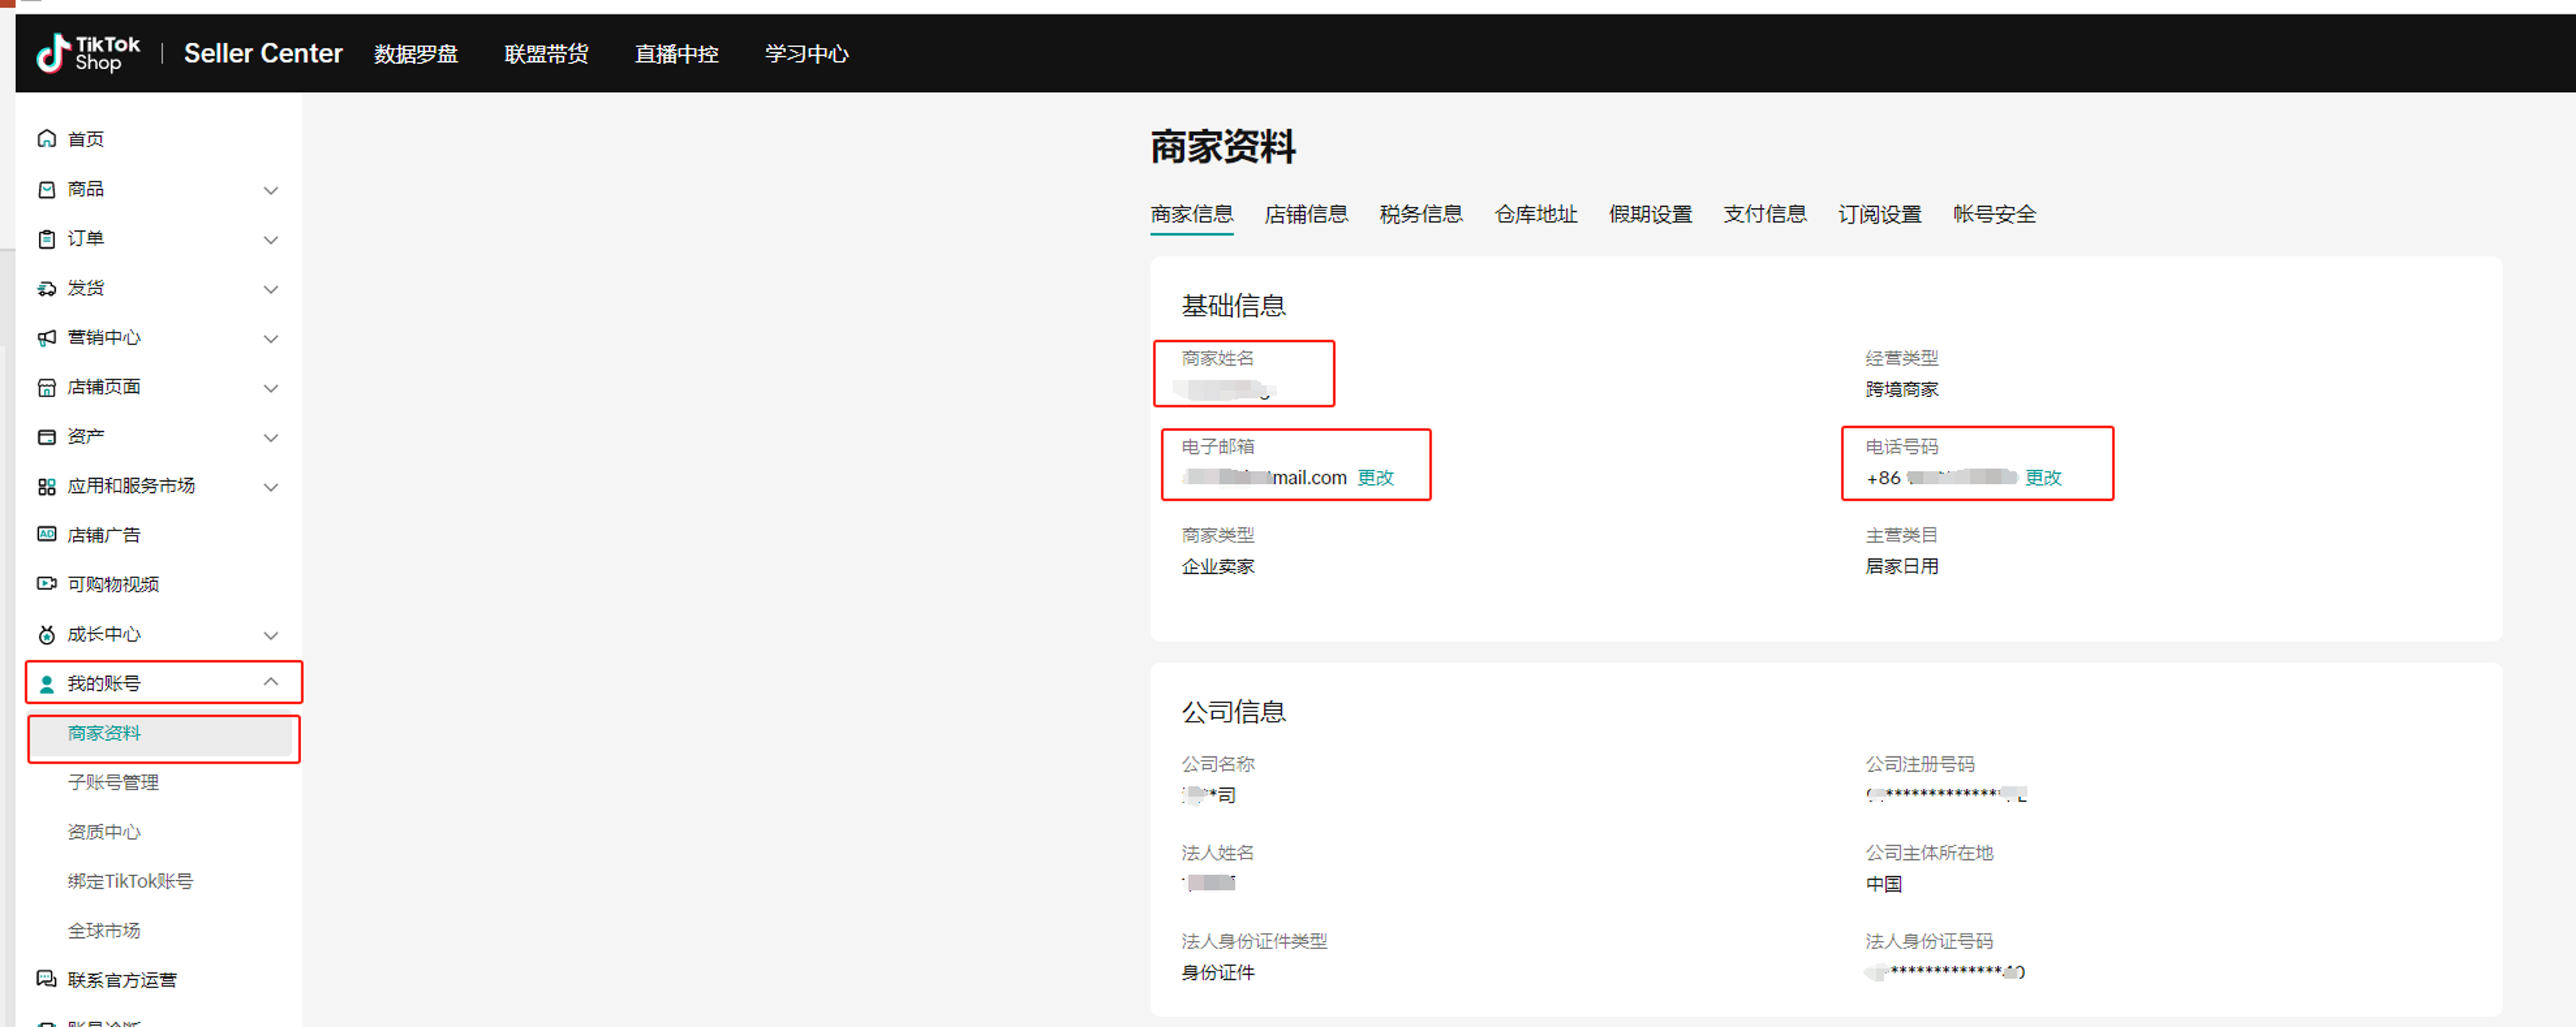Open the 数据罗盘 menu item
Screen dimensions: 2576x1027
(416, 54)
